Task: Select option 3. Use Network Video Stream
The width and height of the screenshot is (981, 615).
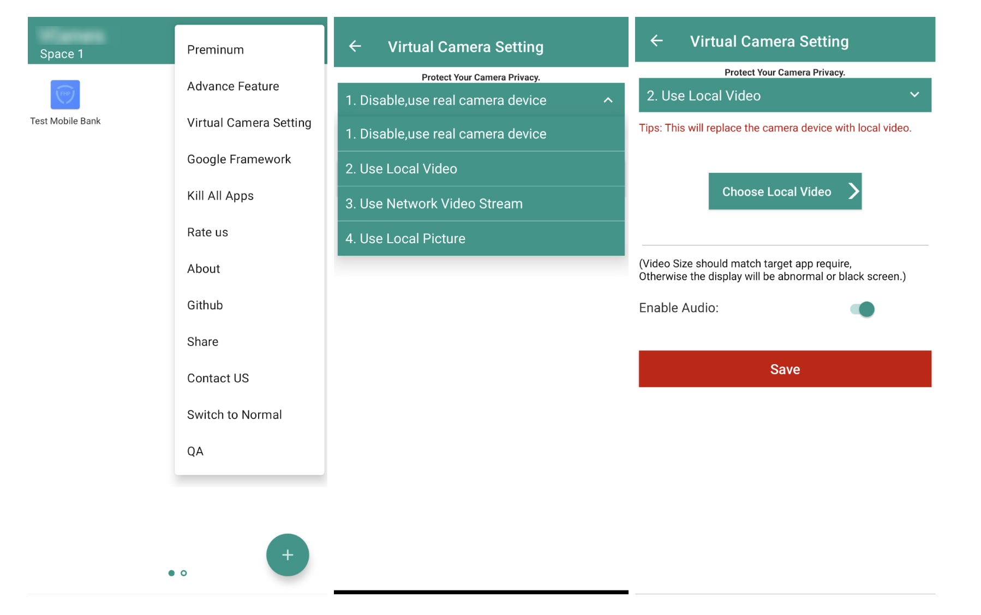Action: 480,203
